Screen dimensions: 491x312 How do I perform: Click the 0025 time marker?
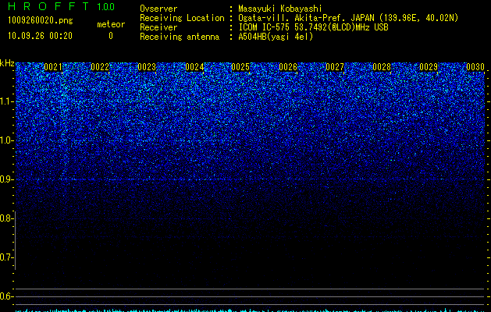[240, 67]
